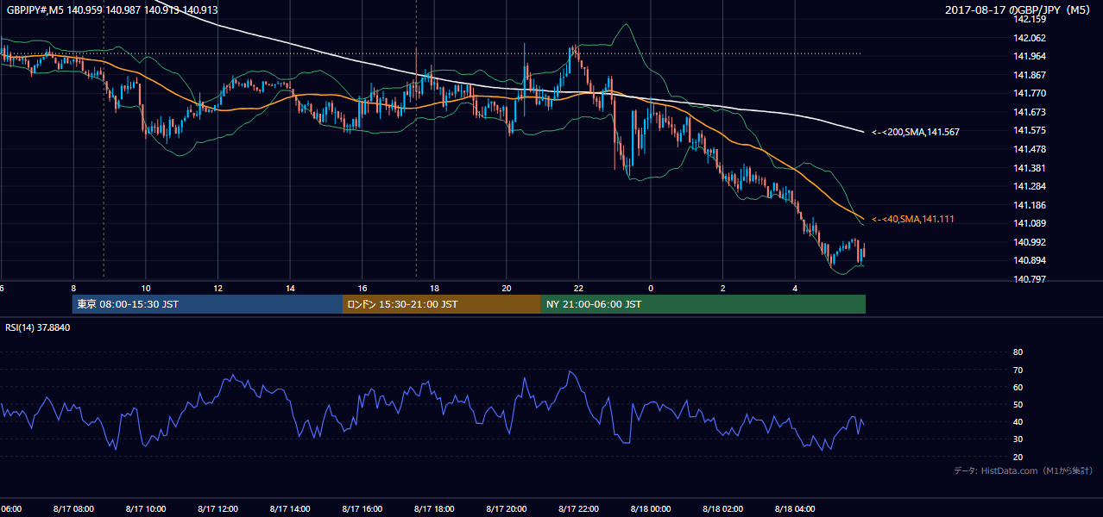The width and height of the screenshot is (1103, 517).
Task: Click the London 15:30-21:00 JST session bar
Action: point(442,304)
